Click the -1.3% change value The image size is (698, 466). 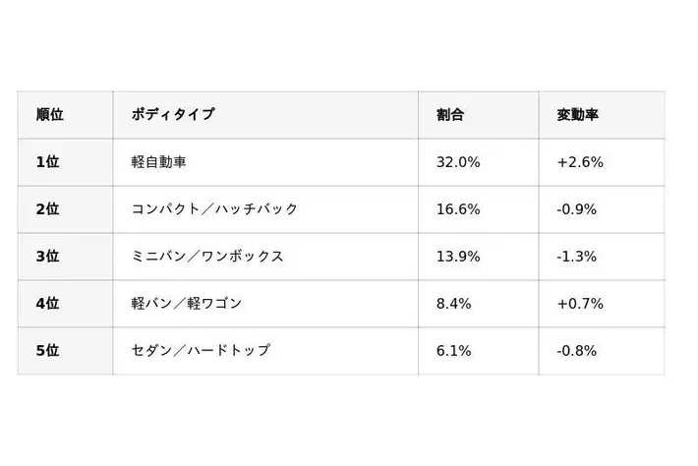578,257
